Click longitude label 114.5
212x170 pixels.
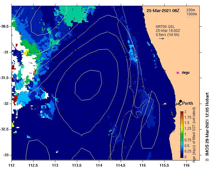coord(121,165)
